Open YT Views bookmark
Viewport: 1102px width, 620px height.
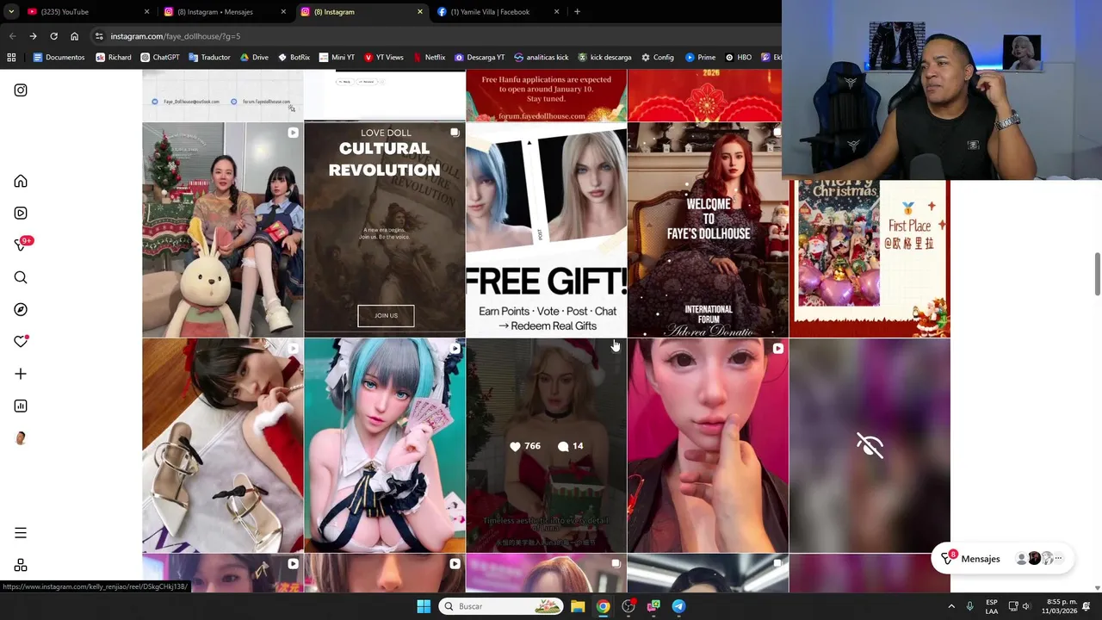tap(383, 58)
